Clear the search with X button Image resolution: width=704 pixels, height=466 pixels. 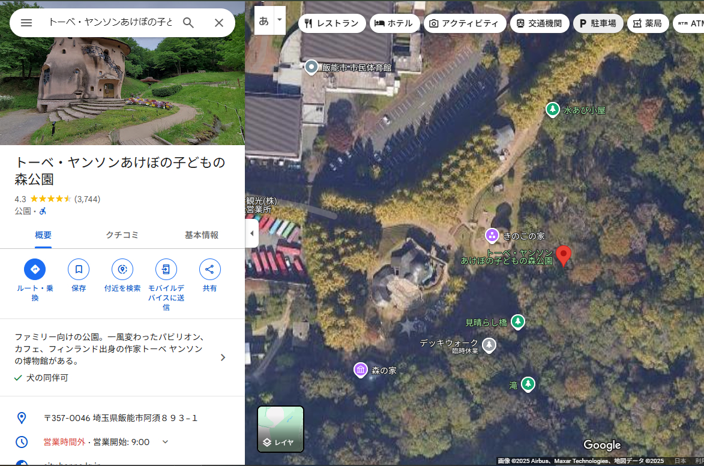tap(218, 22)
